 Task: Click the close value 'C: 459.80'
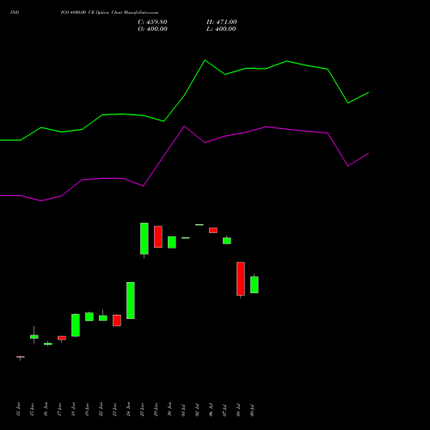pos(152,22)
